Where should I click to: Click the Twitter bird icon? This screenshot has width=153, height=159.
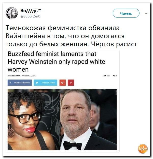point(37,83)
